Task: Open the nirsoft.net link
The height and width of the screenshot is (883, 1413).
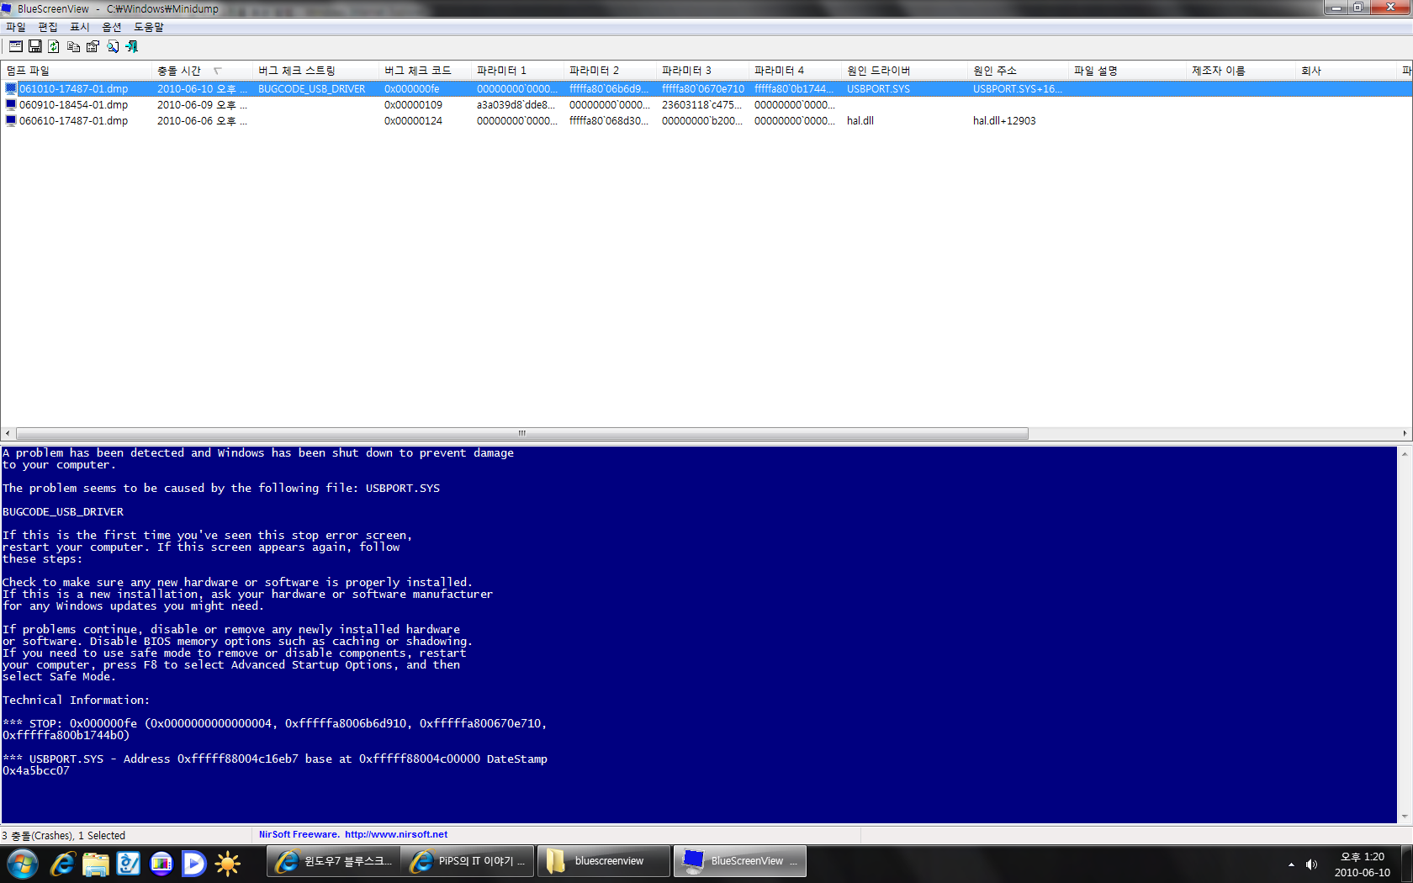Action: [396, 835]
